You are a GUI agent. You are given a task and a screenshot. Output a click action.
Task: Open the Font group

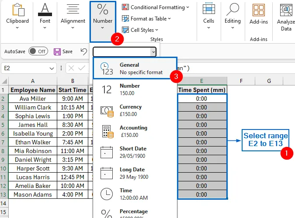[x=45, y=16]
